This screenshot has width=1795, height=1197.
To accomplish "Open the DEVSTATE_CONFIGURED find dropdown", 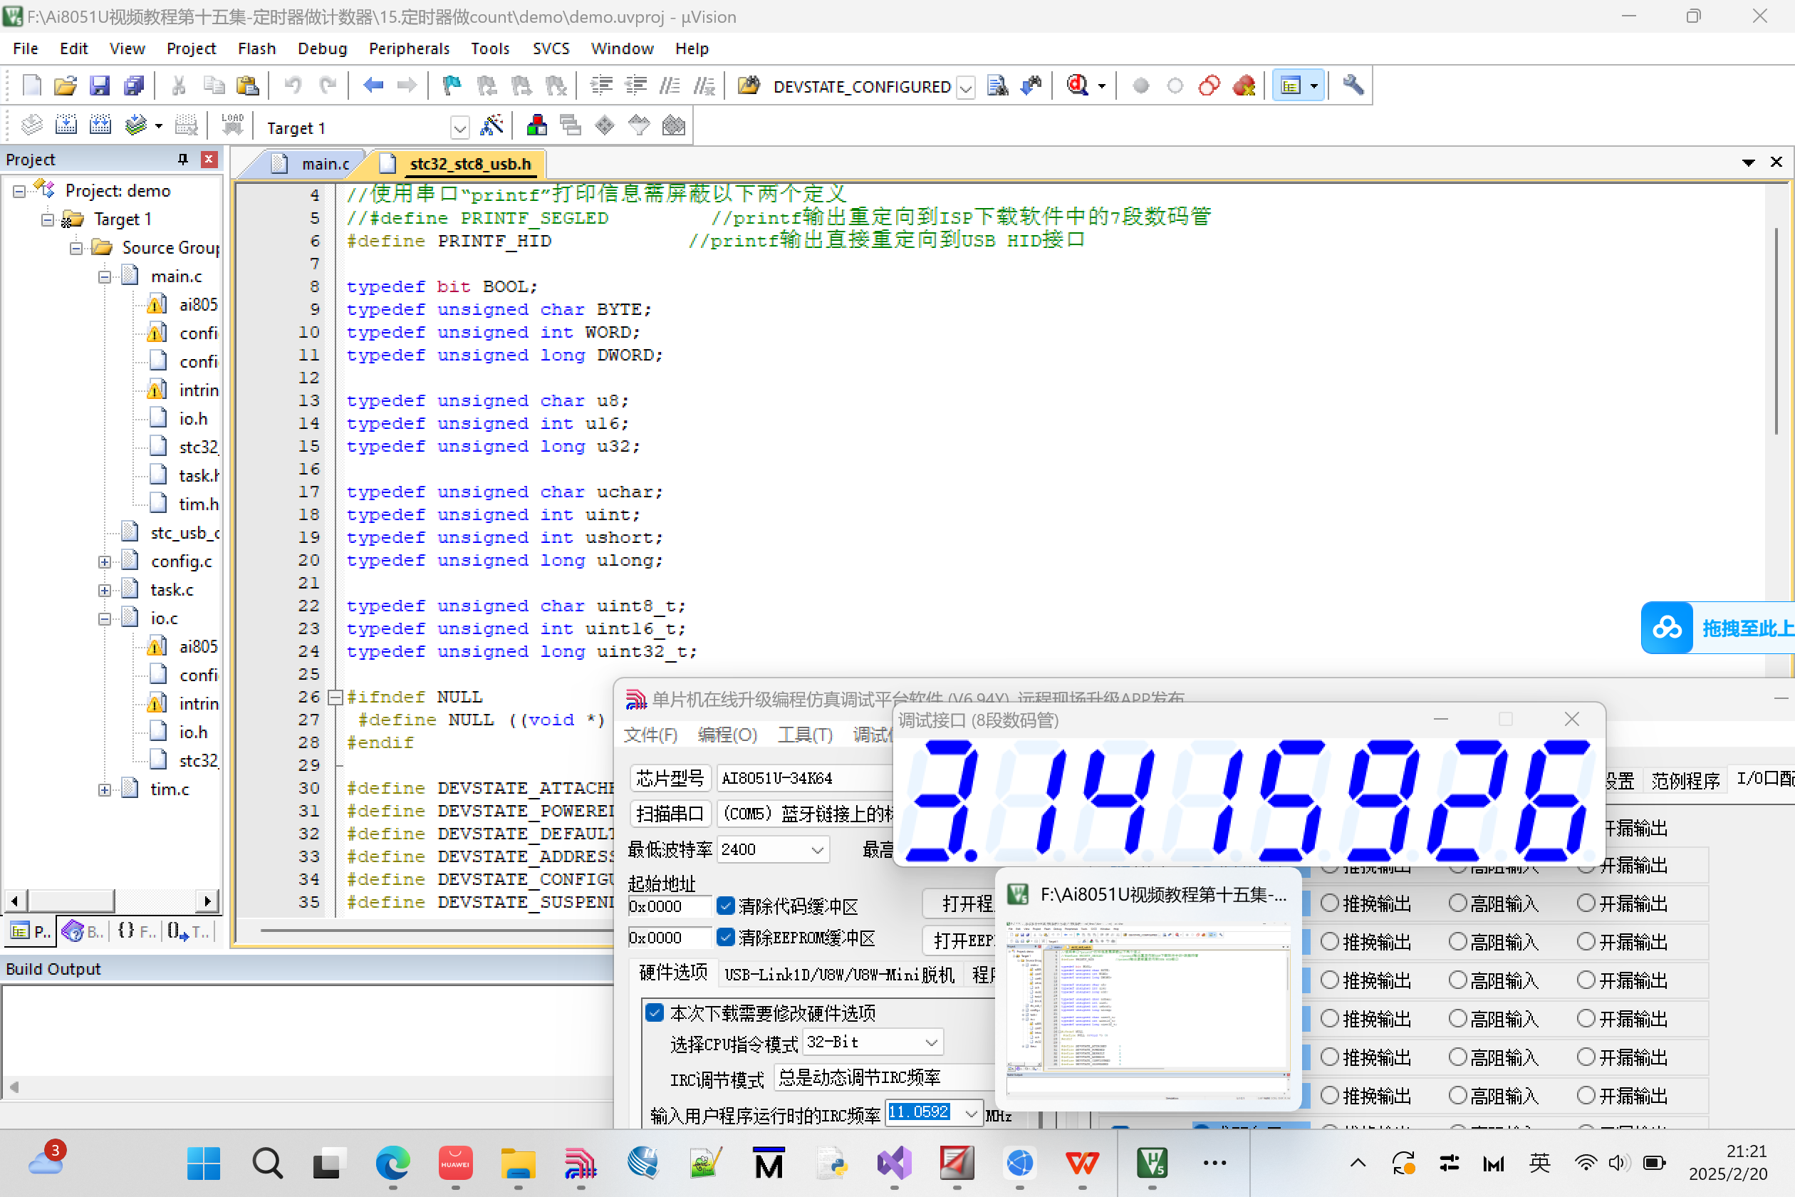I will coord(965,87).
